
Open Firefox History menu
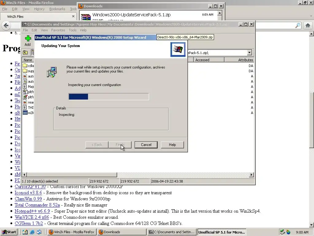(39, 9)
